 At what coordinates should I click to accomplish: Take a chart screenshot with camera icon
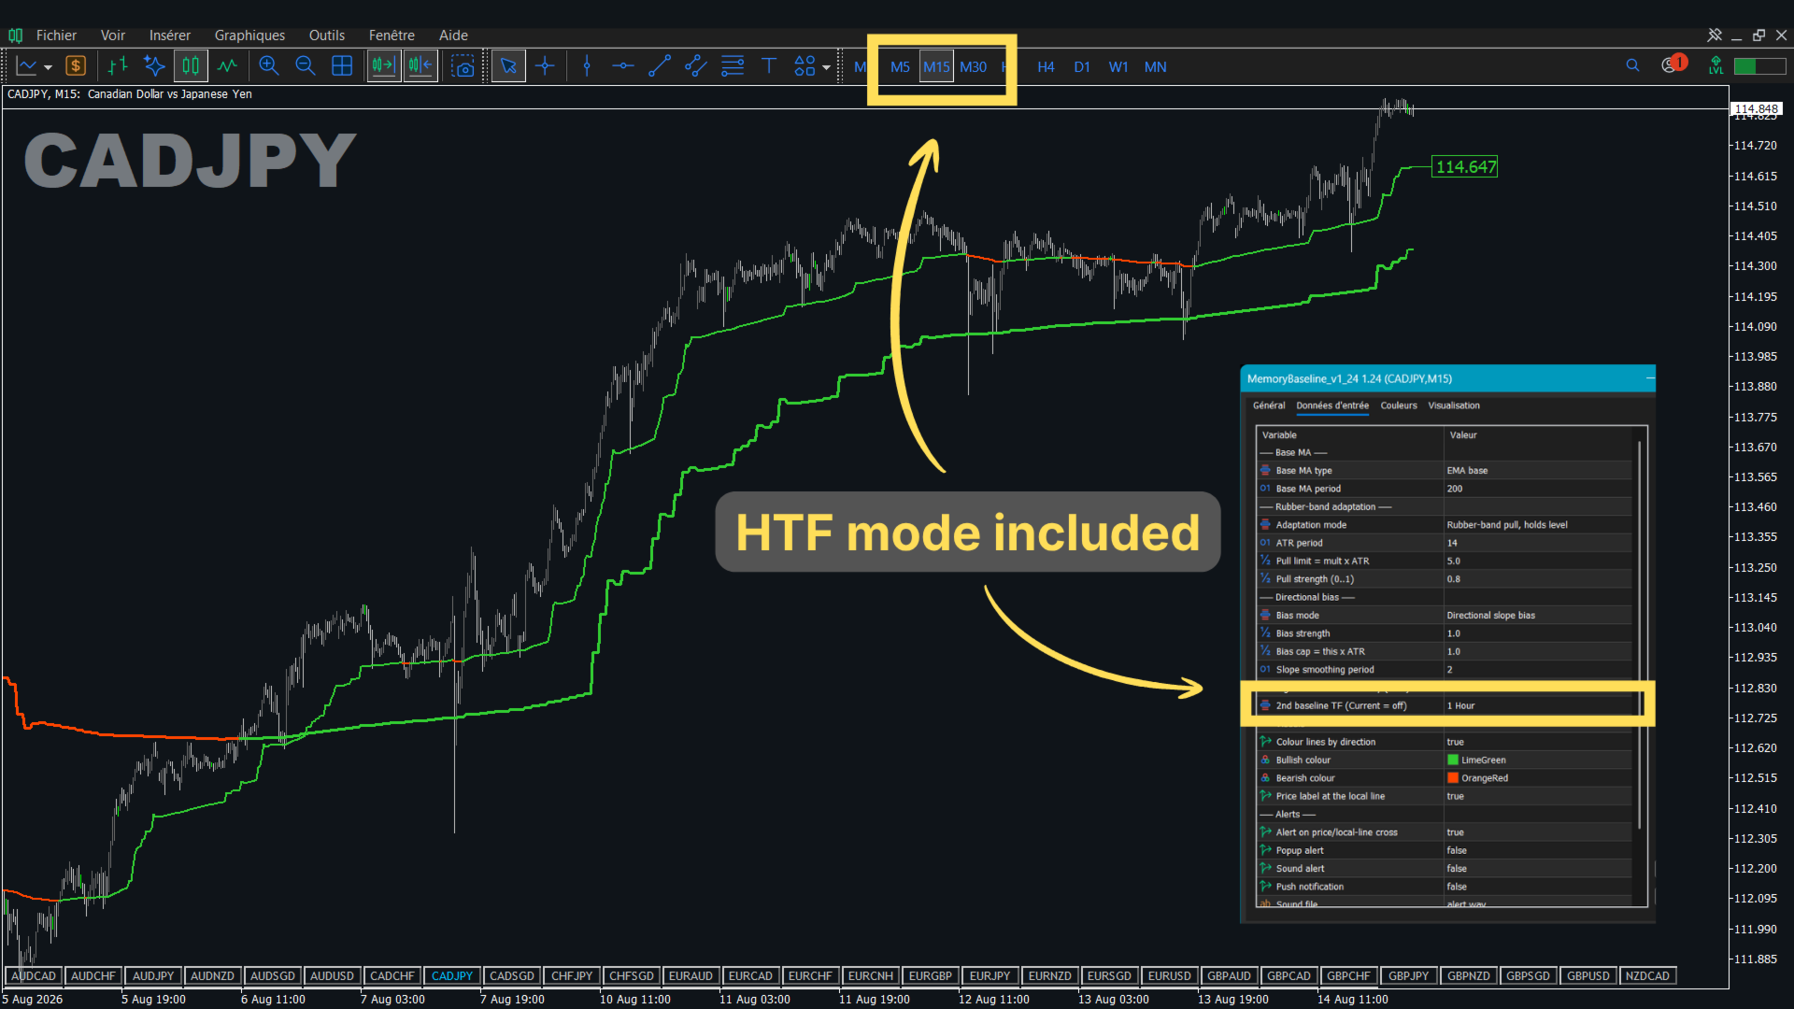[x=463, y=66]
